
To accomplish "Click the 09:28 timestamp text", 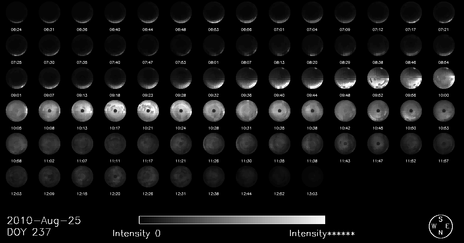I will [181, 95].
